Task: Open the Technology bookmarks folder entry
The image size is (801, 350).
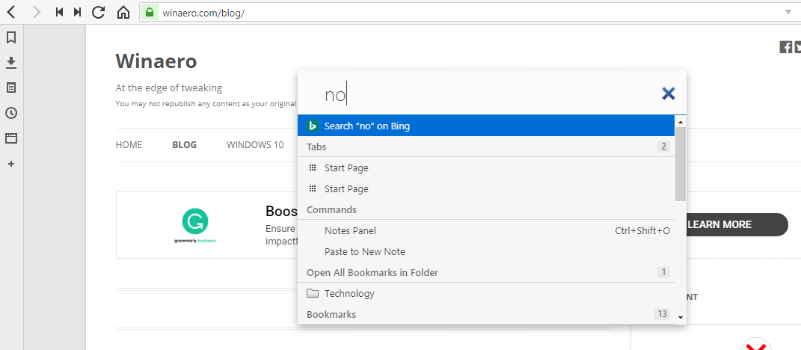Action: point(486,293)
